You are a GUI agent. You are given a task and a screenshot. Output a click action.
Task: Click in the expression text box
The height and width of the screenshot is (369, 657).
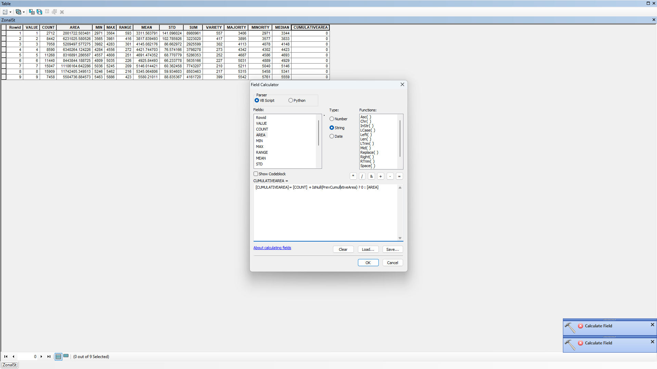(x=325, y=213)
